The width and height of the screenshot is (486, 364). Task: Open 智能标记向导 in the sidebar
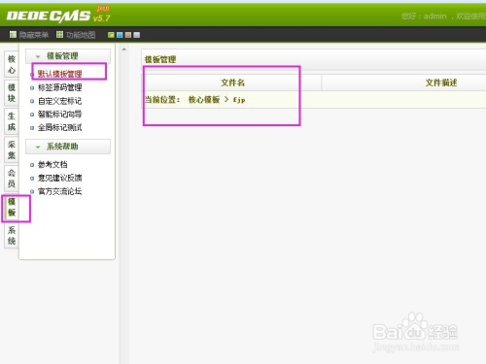59,115
